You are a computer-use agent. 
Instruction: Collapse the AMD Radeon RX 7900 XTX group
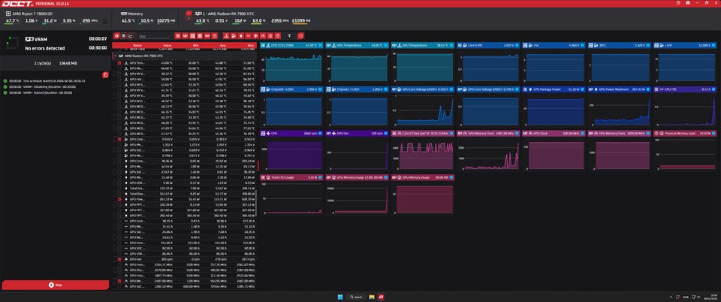[114, 56]
